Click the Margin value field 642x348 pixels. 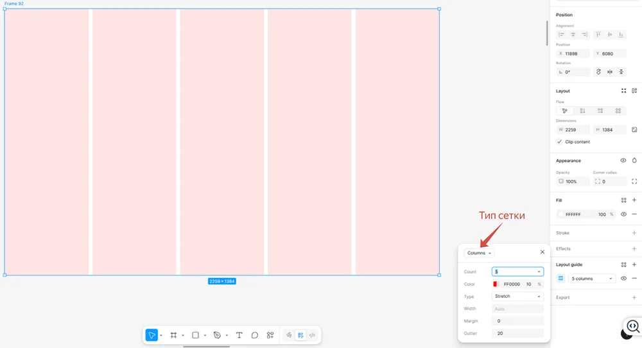517,321
